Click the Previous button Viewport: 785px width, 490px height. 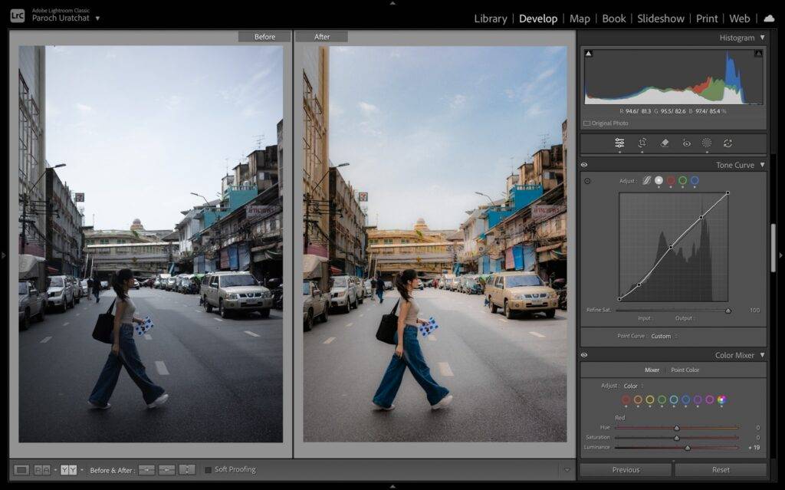[626, 470]
